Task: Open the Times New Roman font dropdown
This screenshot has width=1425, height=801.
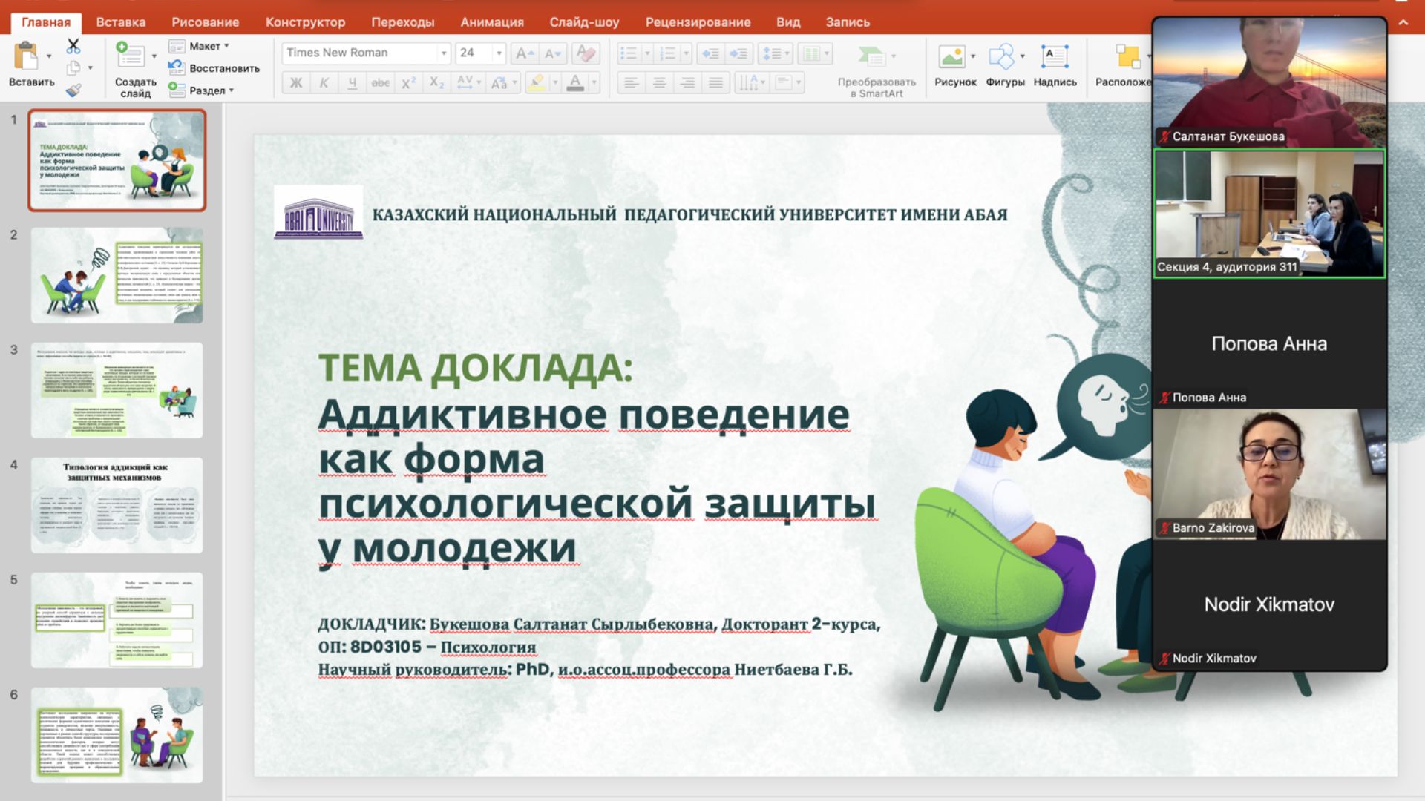Action: coord(443,53)
